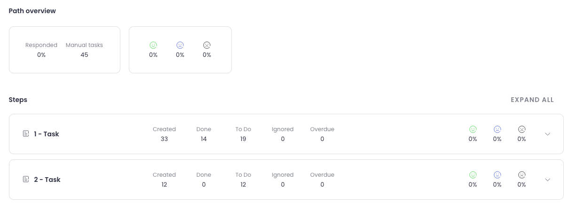575x212 pixels.
Task: Click the task list icon beside 2 - Task
Action: point(26,180)
